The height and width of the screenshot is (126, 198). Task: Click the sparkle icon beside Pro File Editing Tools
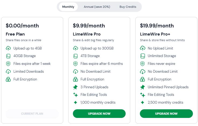click(76, 95)
